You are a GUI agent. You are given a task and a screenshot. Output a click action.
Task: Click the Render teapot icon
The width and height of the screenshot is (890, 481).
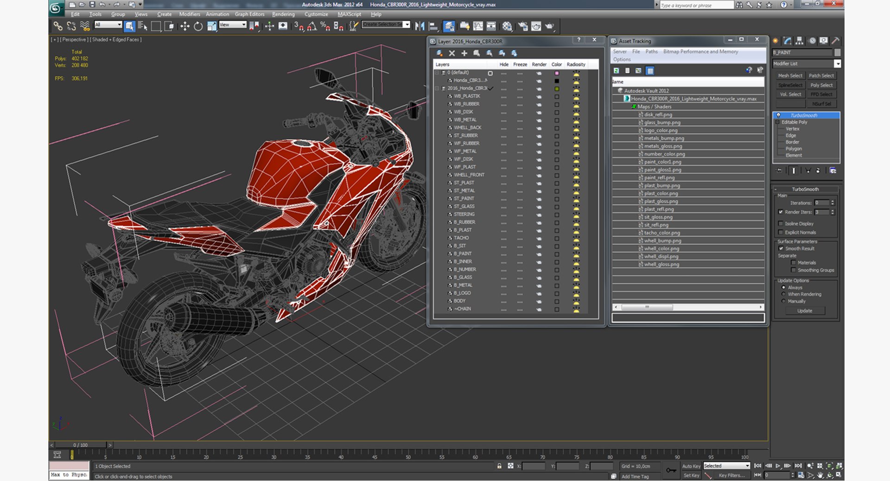coord(550,26)
